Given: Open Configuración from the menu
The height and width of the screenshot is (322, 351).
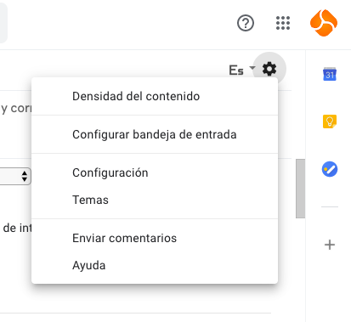Looking at the screenshot, I should [155, 172].
